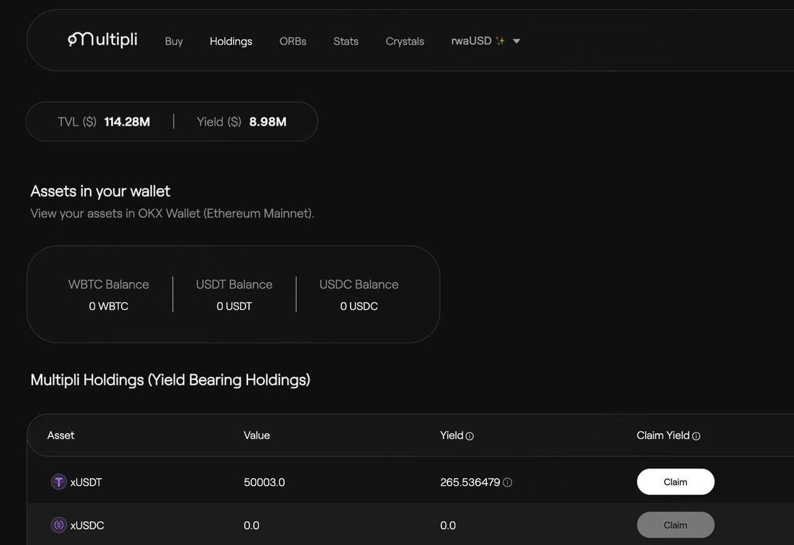Click the Multipli Holdings heading

pos(170,380)
